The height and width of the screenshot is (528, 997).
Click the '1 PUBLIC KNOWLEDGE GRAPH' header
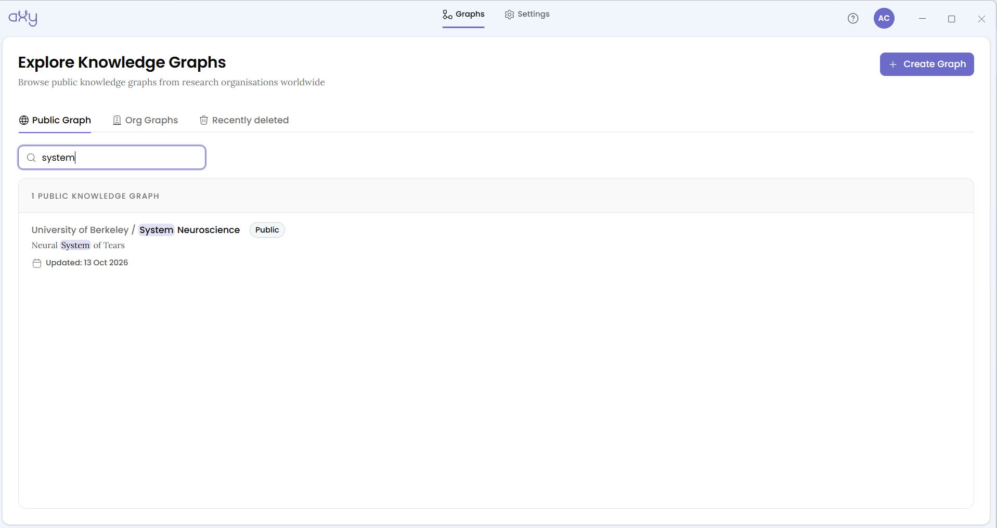[x=95, y=196]
